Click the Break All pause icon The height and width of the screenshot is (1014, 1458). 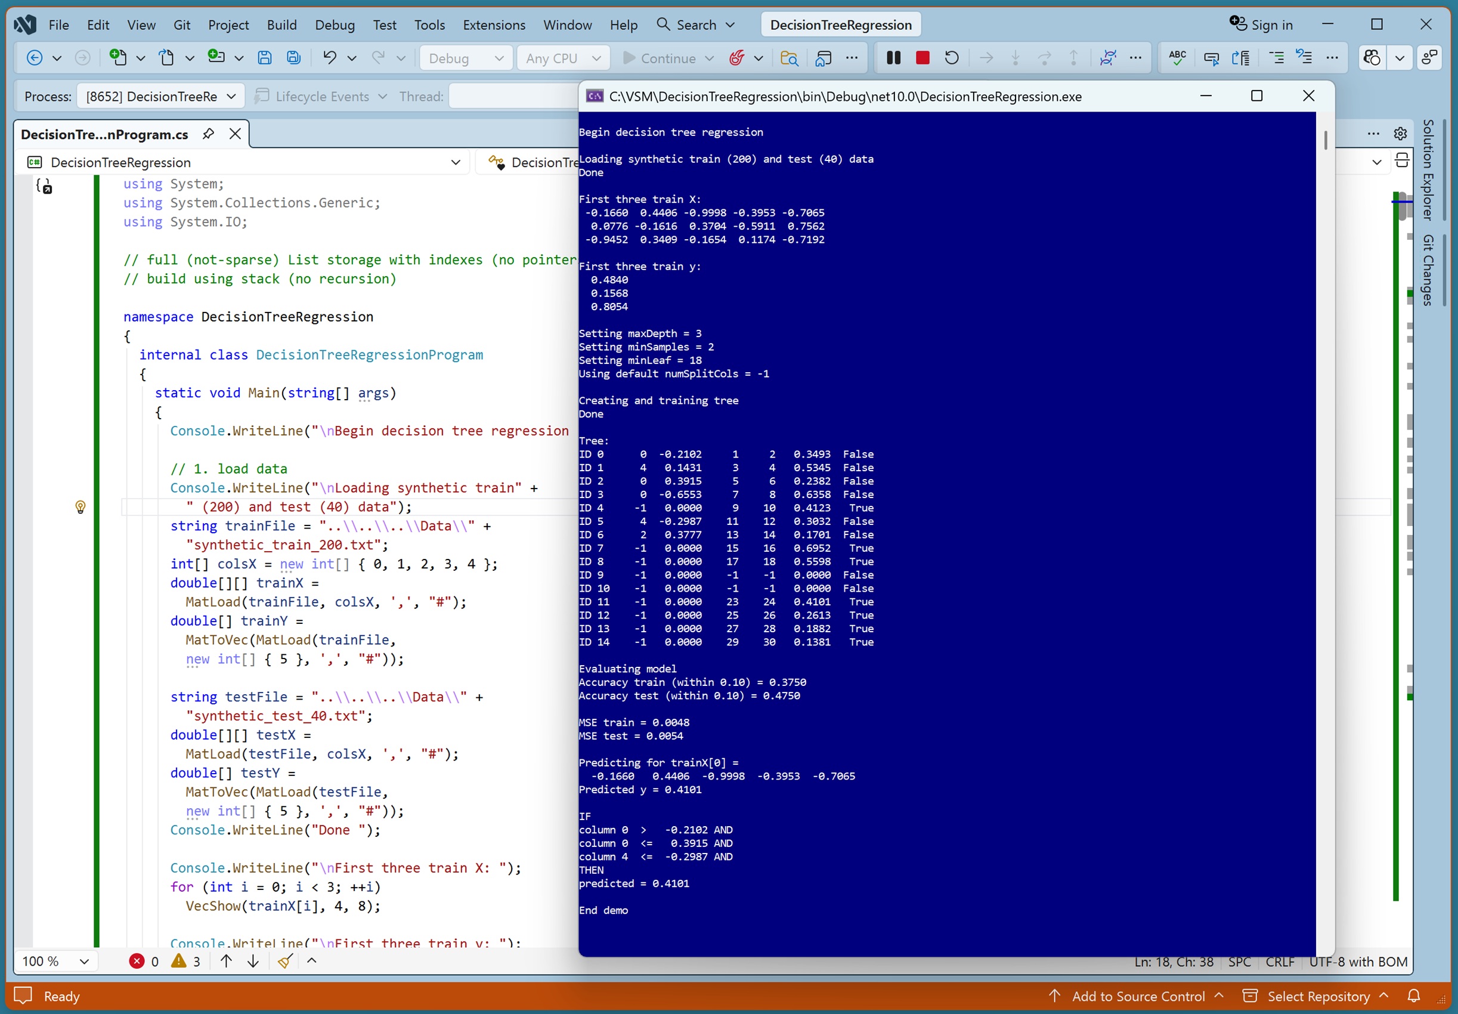[x=893, y=58]
